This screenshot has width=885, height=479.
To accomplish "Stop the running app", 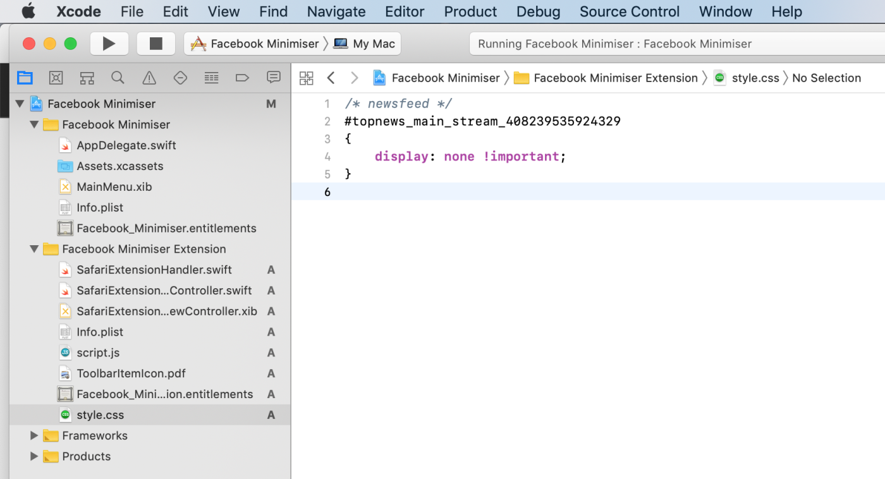I will click(156, 44).
